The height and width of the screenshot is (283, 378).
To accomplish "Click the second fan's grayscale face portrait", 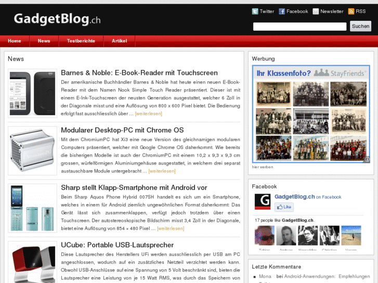I will tap(286, 235).
